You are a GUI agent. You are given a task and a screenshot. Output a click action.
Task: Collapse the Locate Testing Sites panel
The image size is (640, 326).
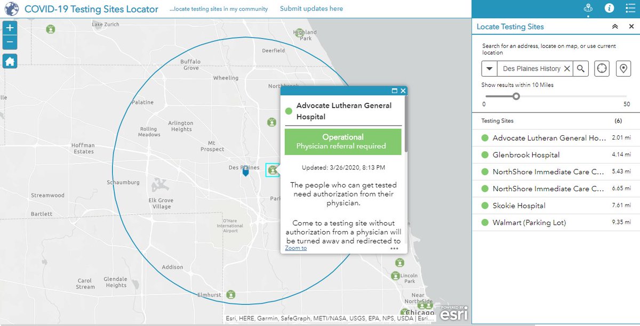click(x=614, y=27)
